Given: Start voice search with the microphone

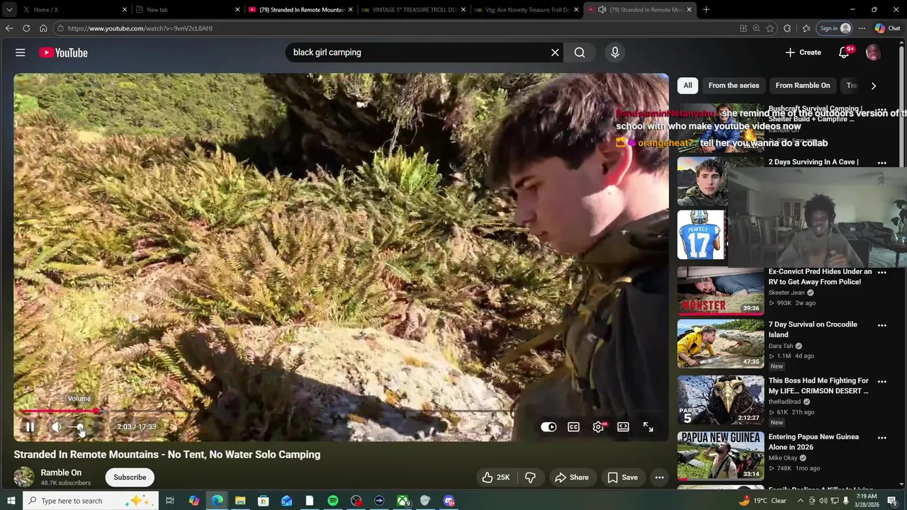Looking at the screenshot, I should point(614,52).
